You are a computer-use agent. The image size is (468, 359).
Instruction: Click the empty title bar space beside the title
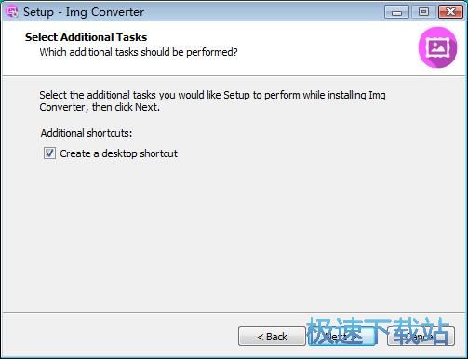coord(263,12)
